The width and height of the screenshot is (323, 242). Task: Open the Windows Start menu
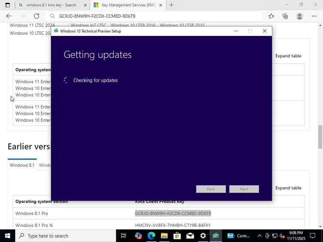tap(8, 236)
